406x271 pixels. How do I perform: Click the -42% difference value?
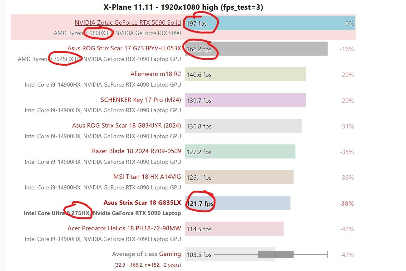click(347, 229)
